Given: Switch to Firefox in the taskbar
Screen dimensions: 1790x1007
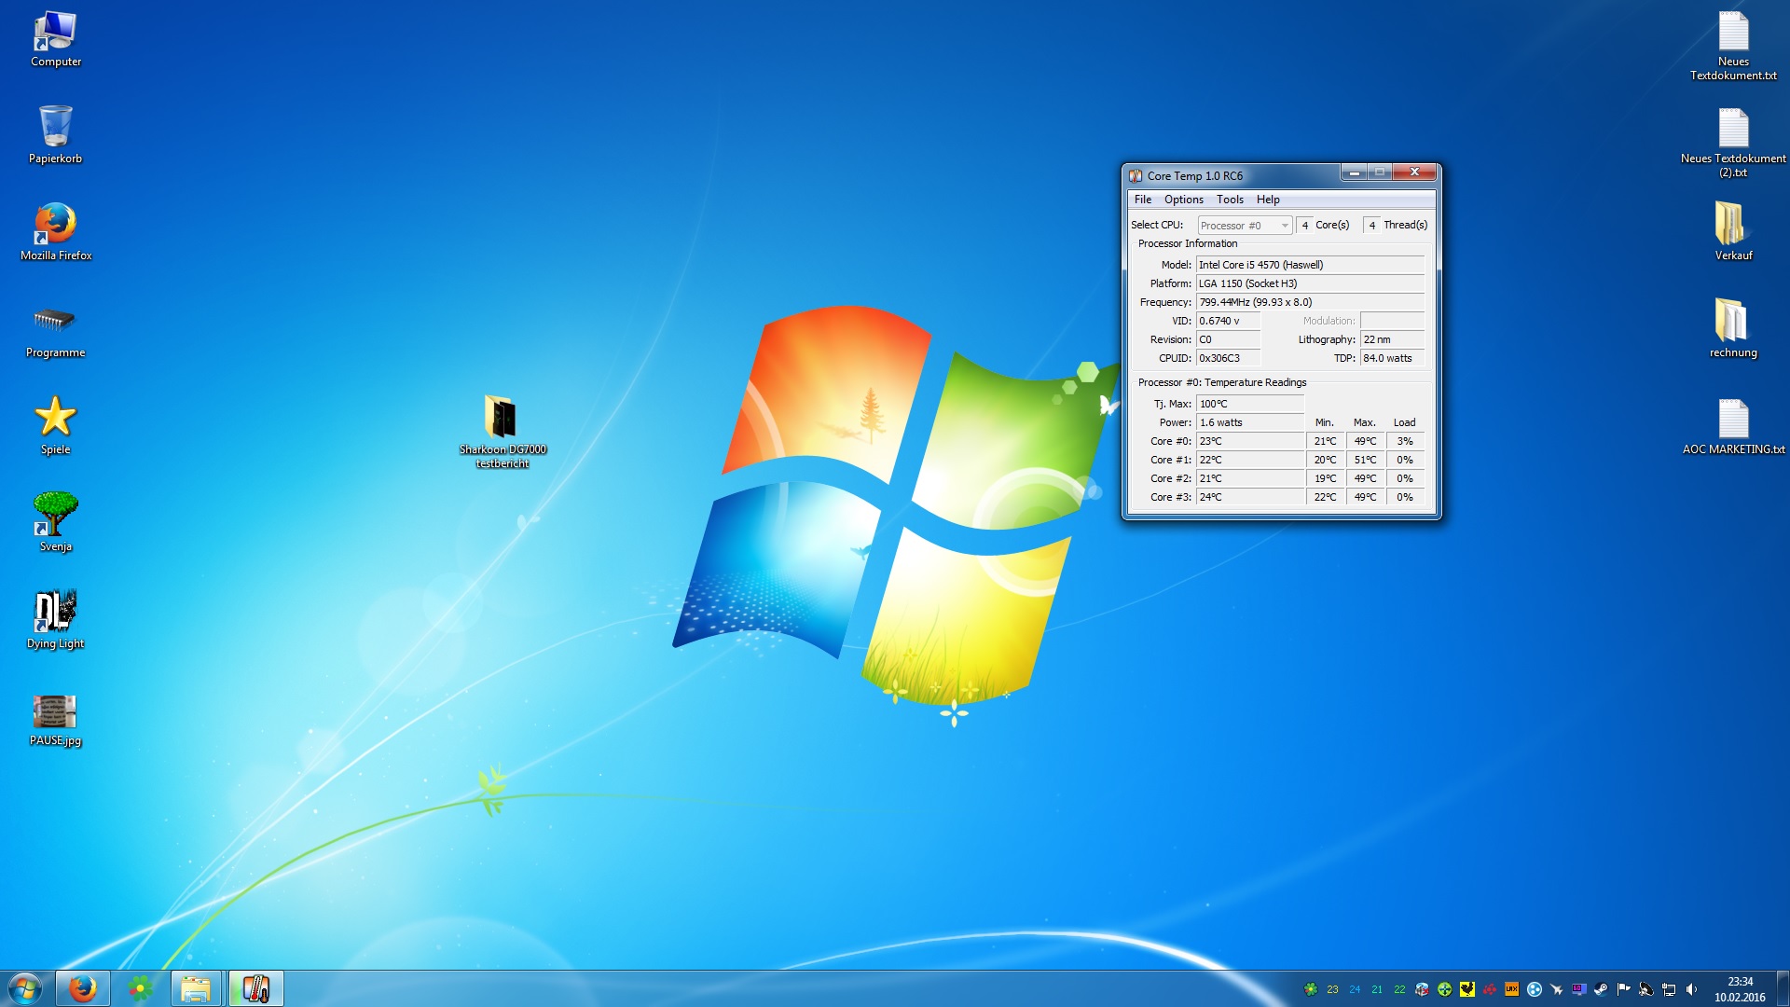Looking at the screenshot, I should coord(83,988).
